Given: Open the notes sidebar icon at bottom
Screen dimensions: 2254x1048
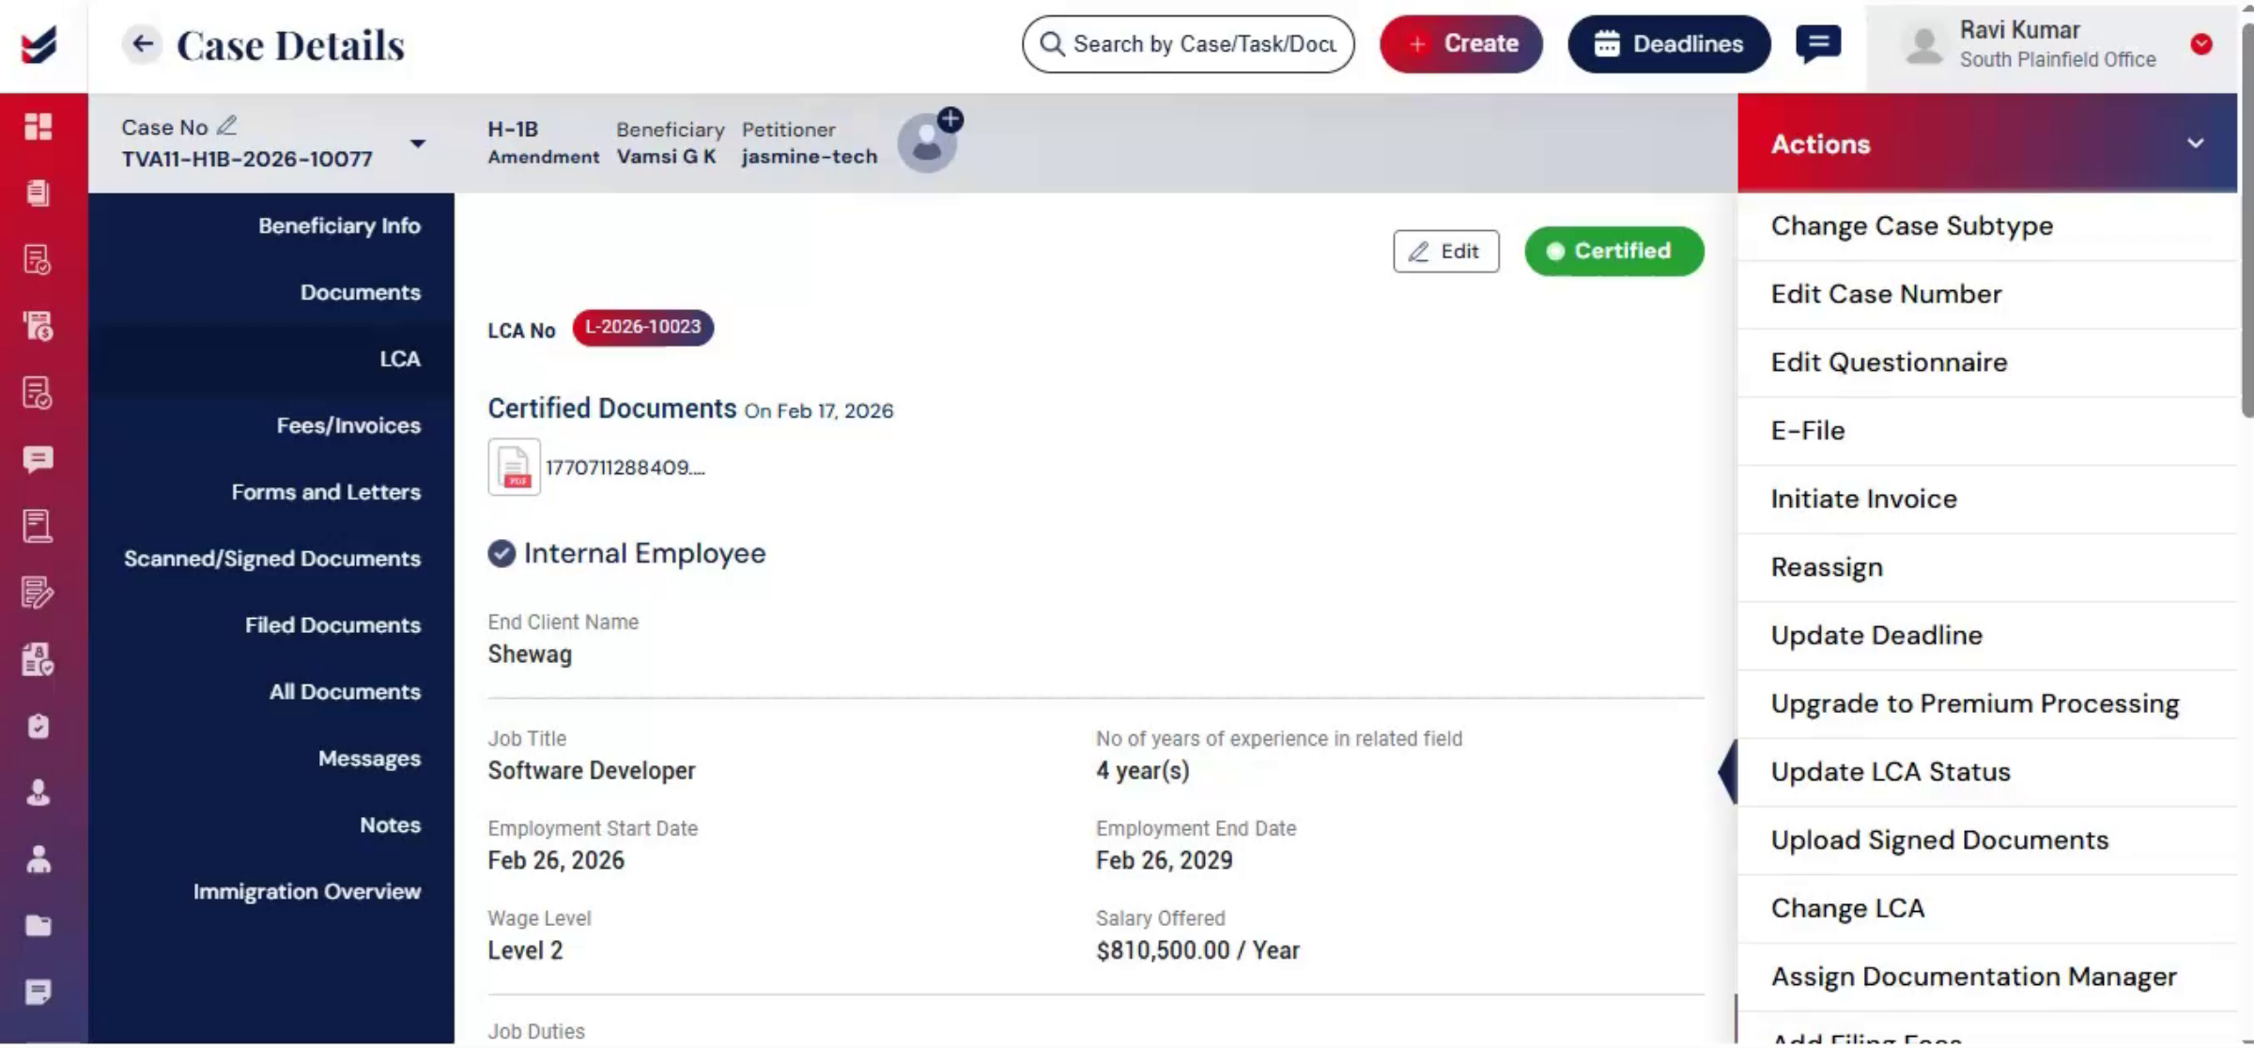Looking at the screenshot, I should tap(39, 993).
